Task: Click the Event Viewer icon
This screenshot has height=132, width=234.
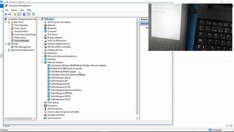Action: point(12,28)
